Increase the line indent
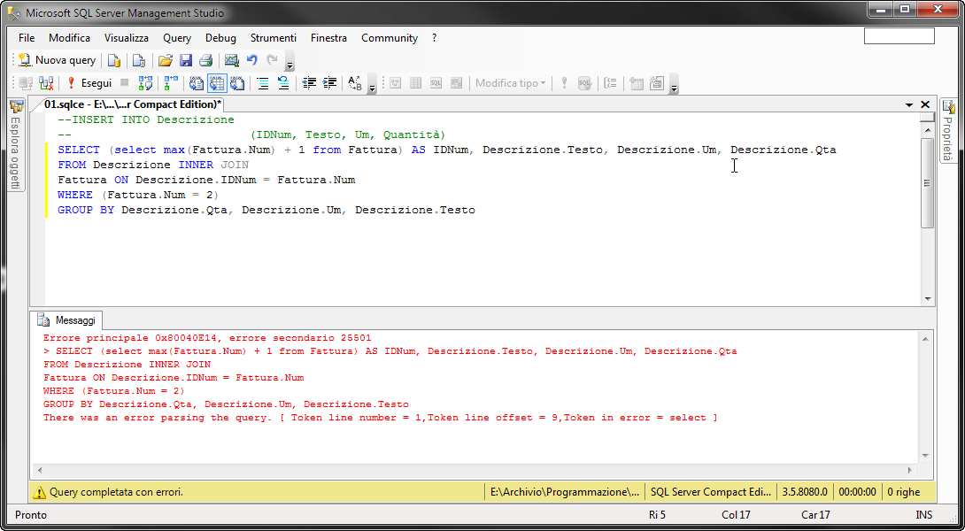 click(330, 83)
